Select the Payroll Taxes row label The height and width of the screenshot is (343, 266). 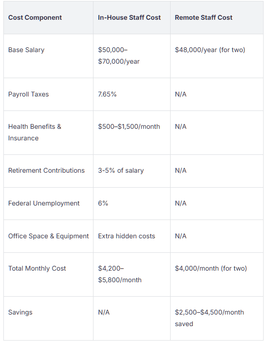(x=28, y=94)
